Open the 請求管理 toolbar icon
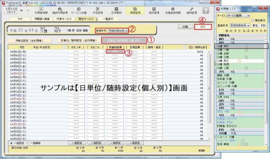 click(x=154, y=11)
